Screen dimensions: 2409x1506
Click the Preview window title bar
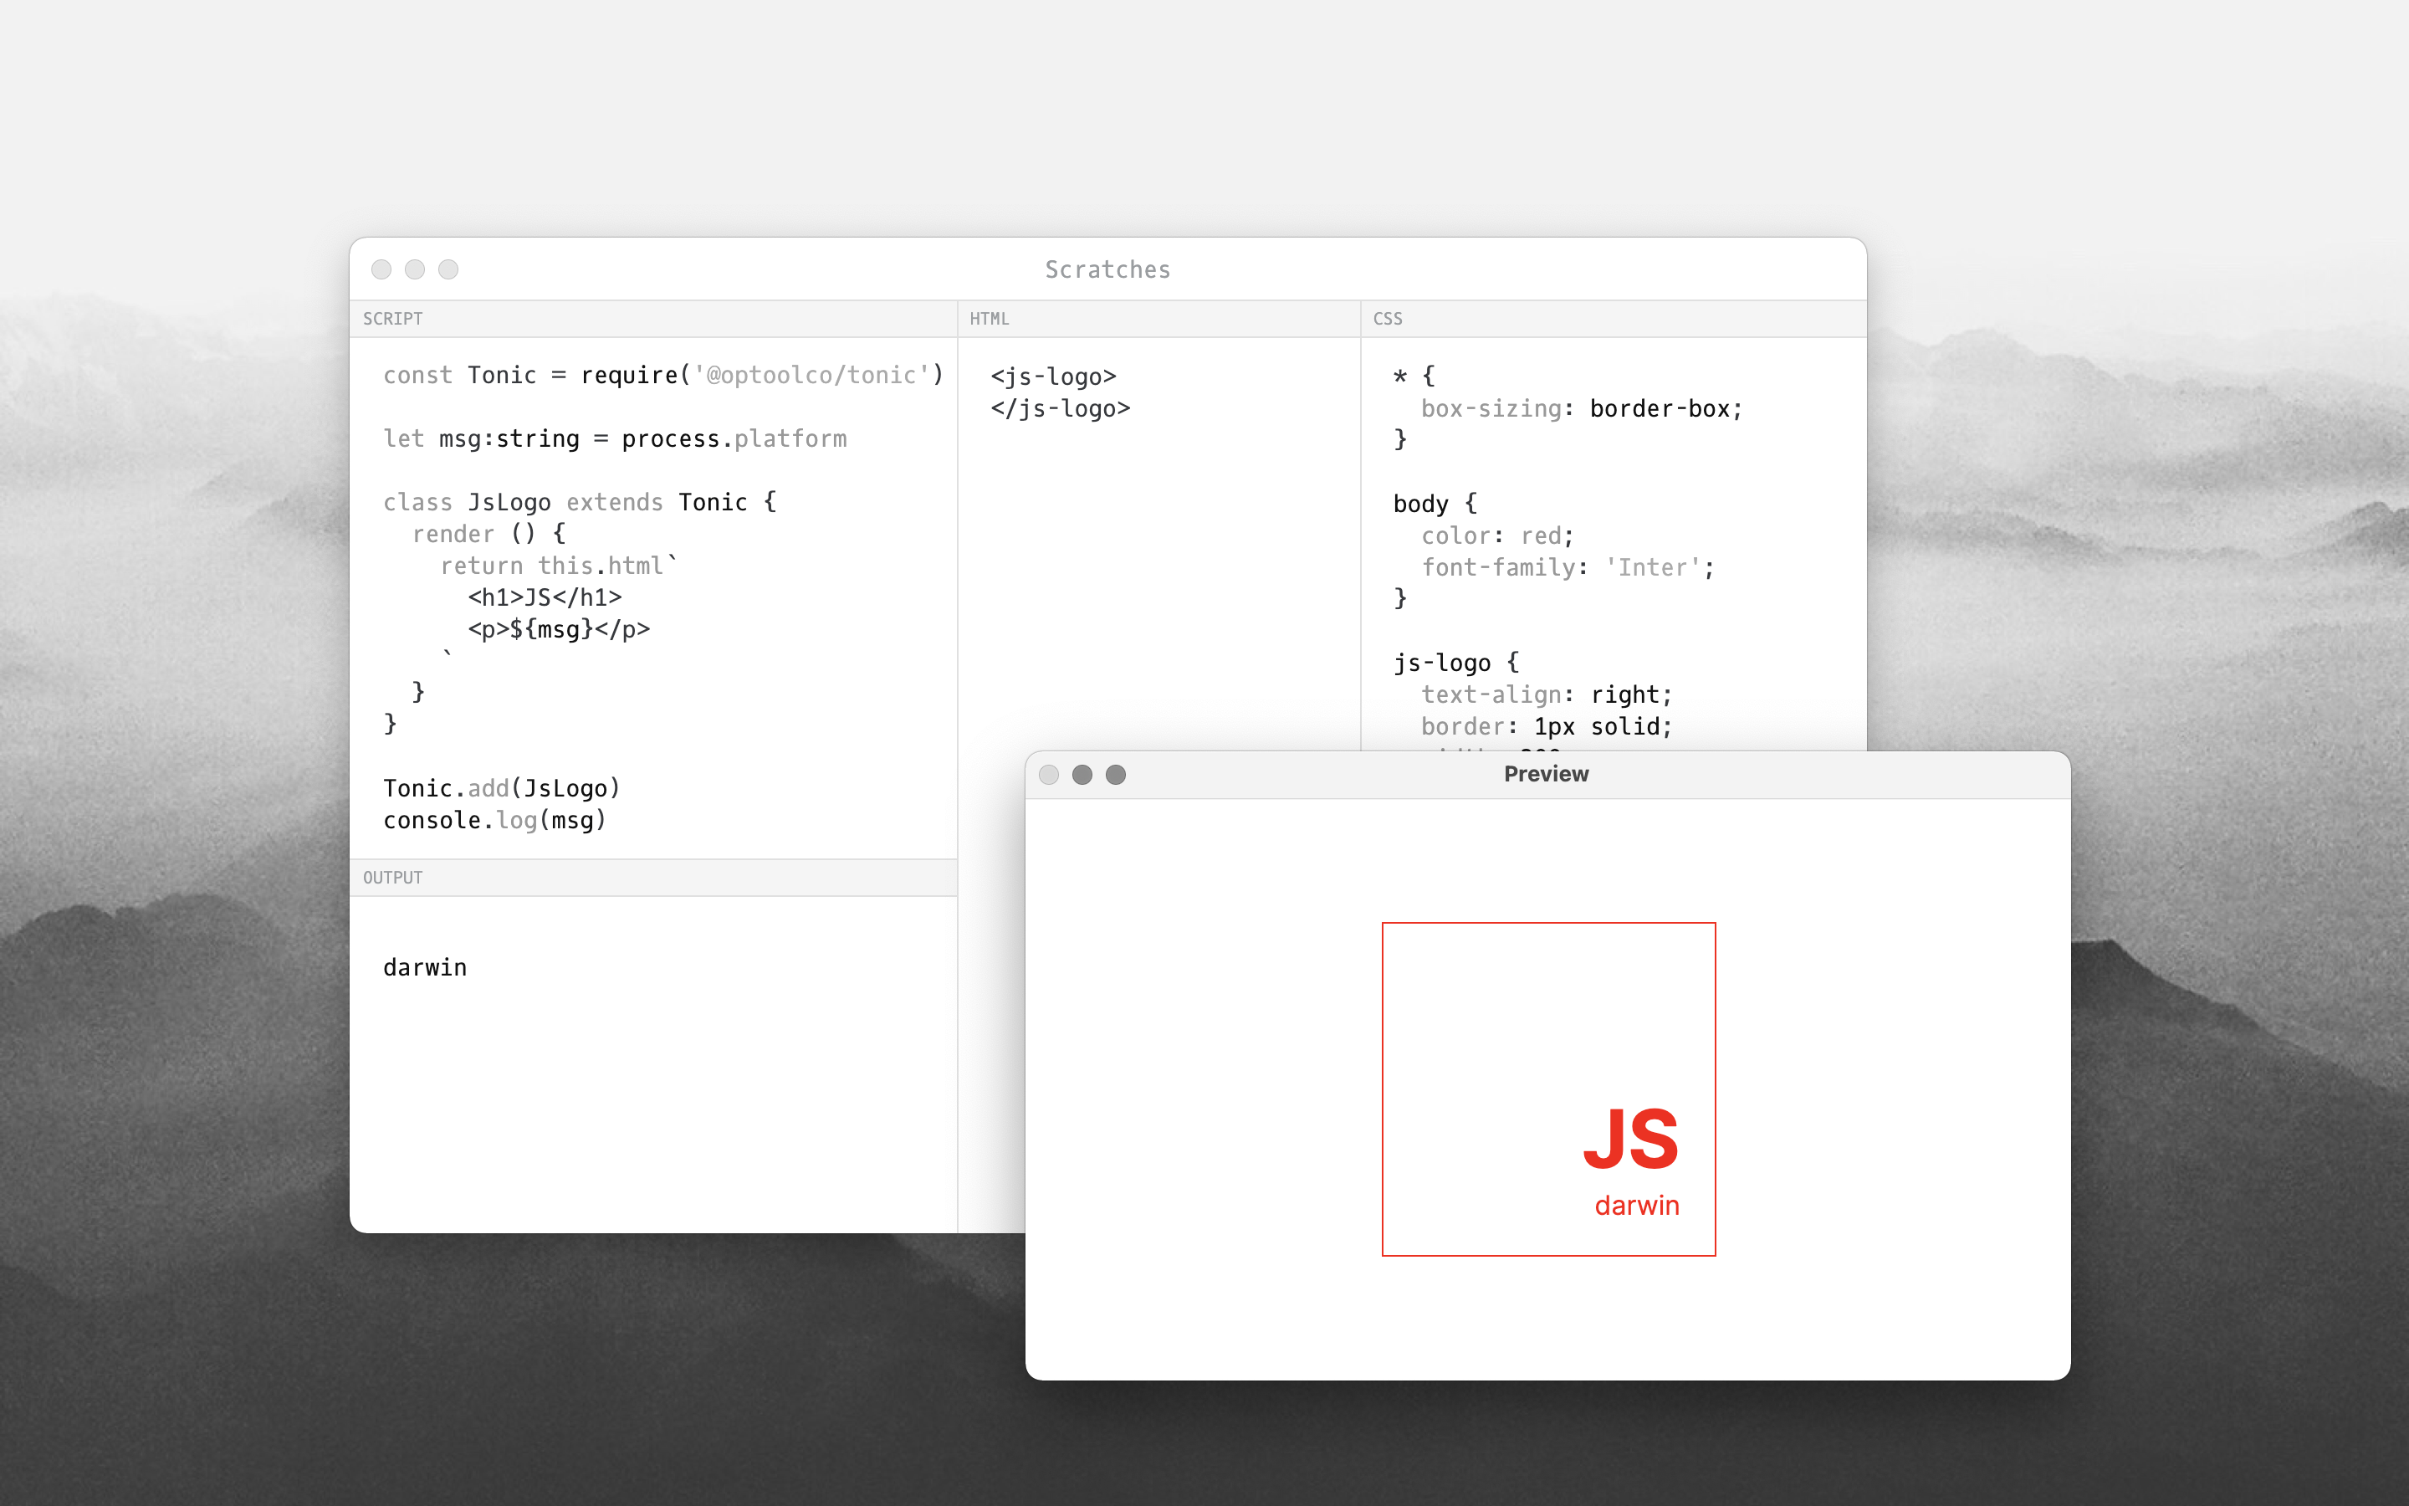(x=1546, y=774)
